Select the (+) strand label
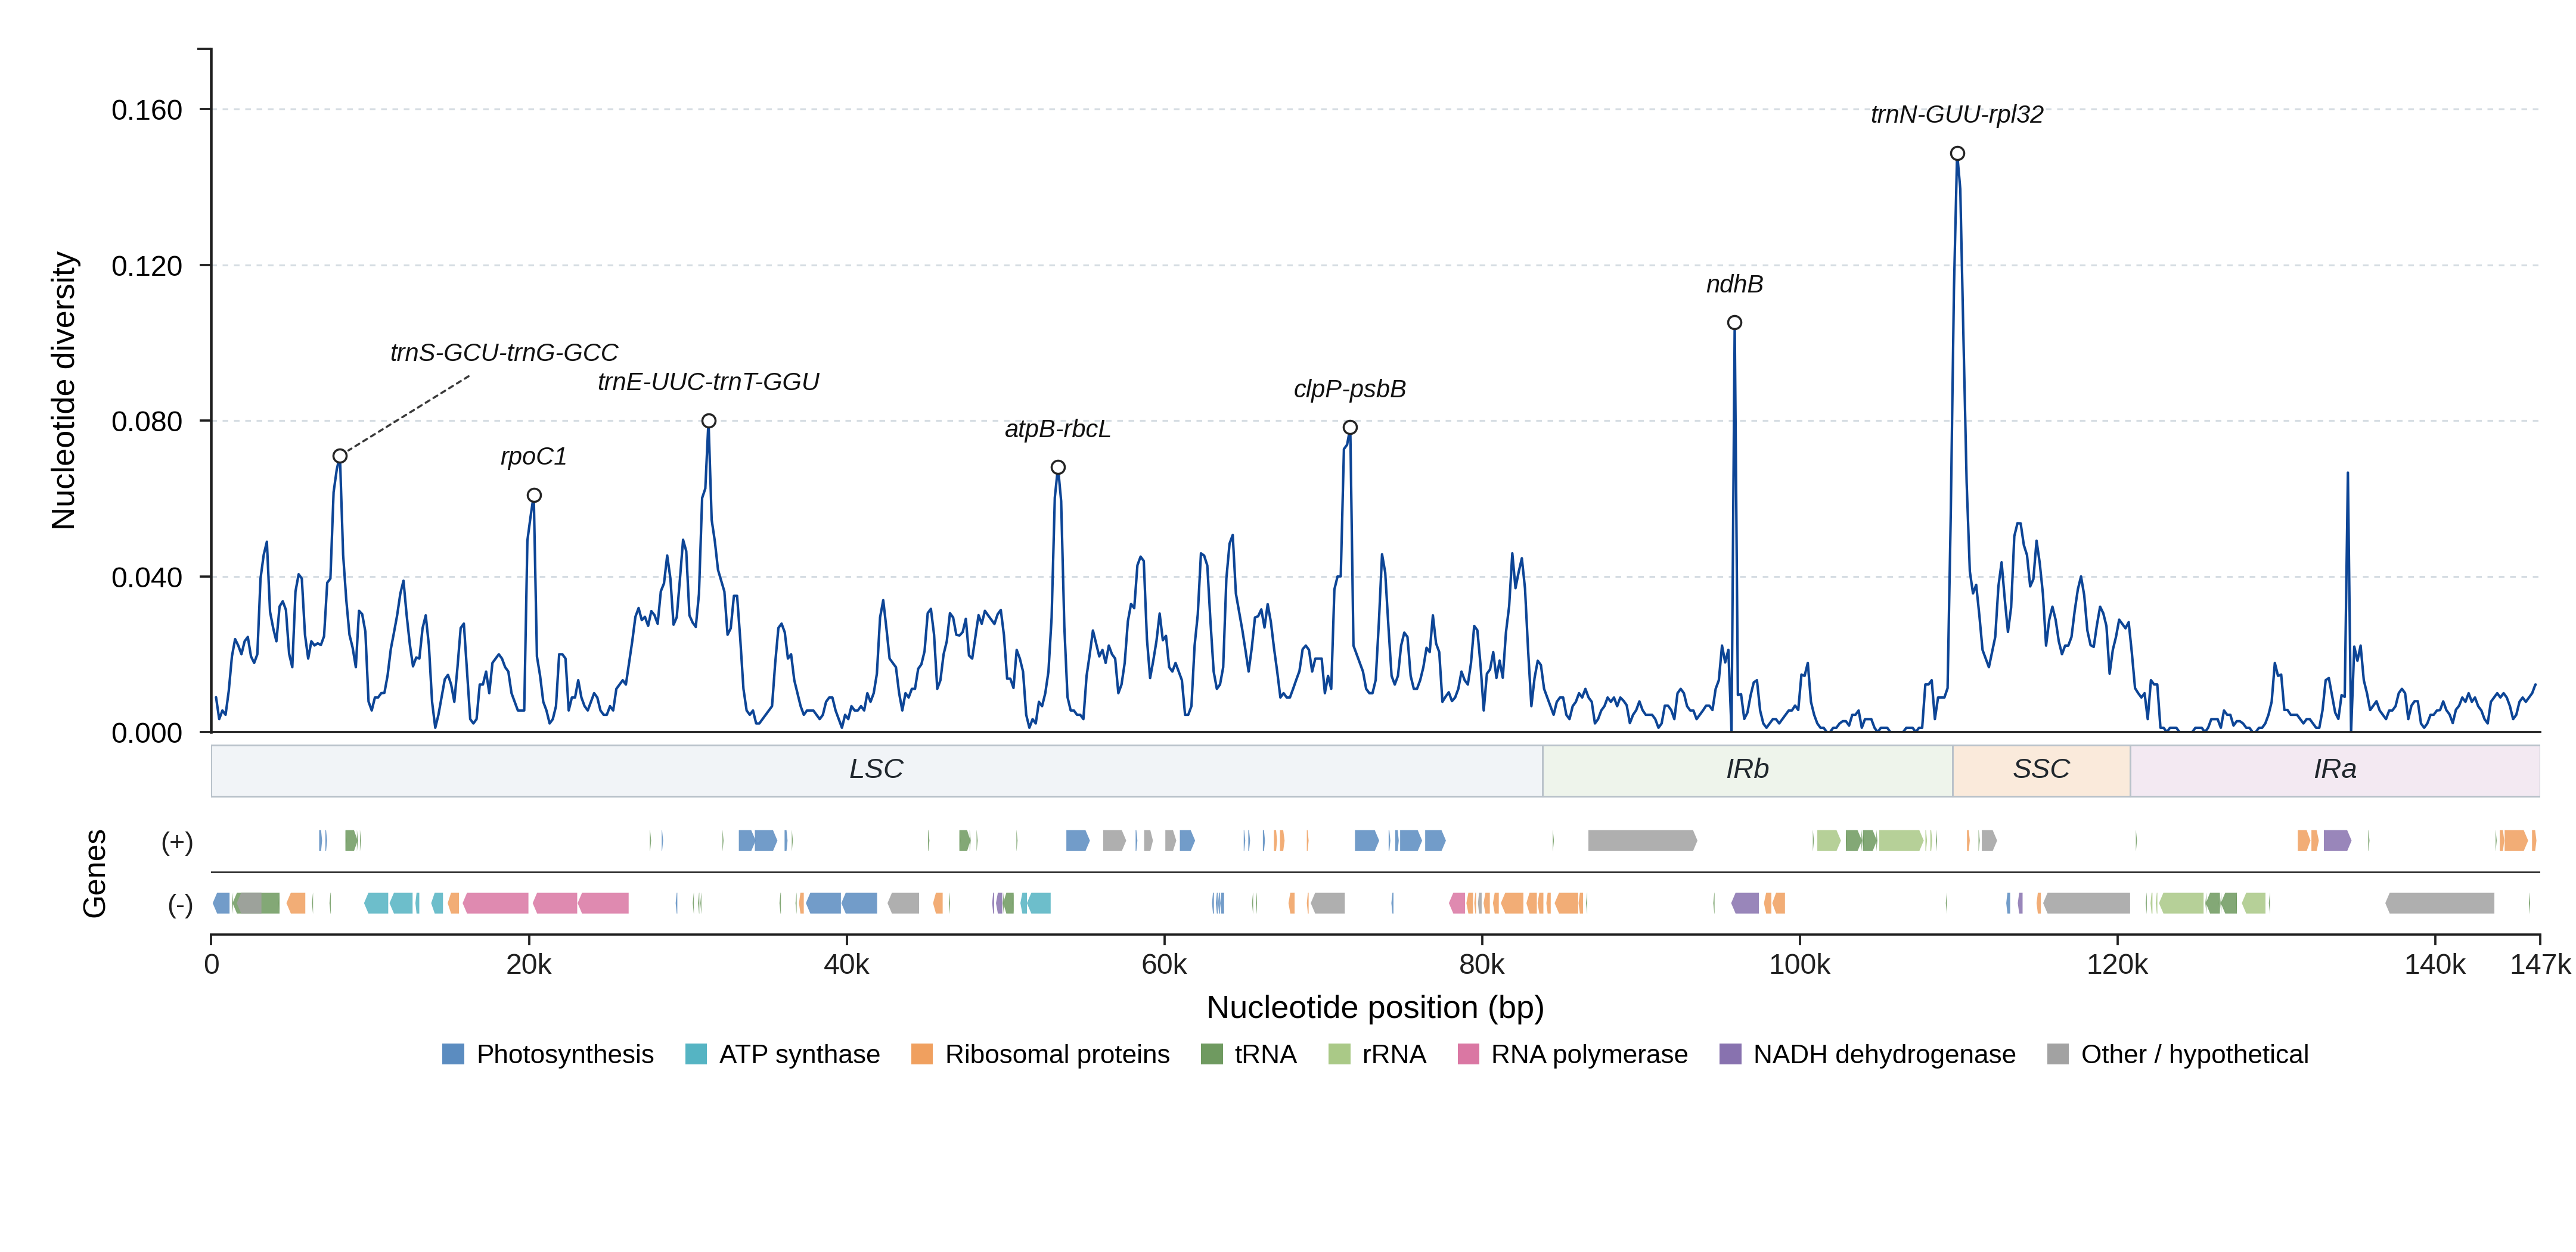 tap(178, 842)
